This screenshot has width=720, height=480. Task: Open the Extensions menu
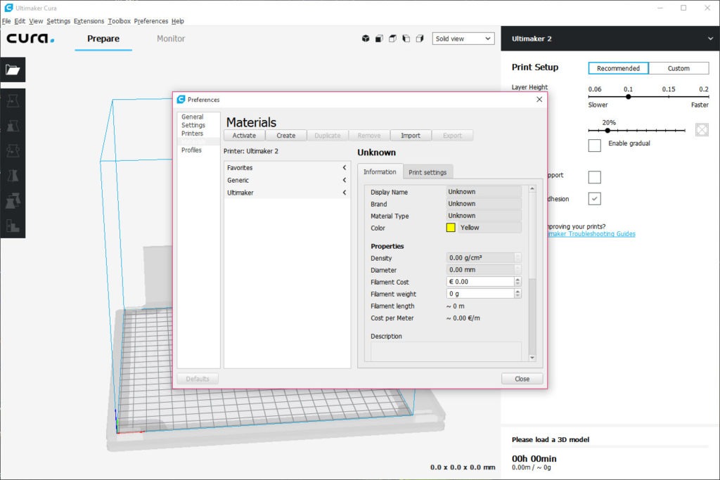pos(89,21)
